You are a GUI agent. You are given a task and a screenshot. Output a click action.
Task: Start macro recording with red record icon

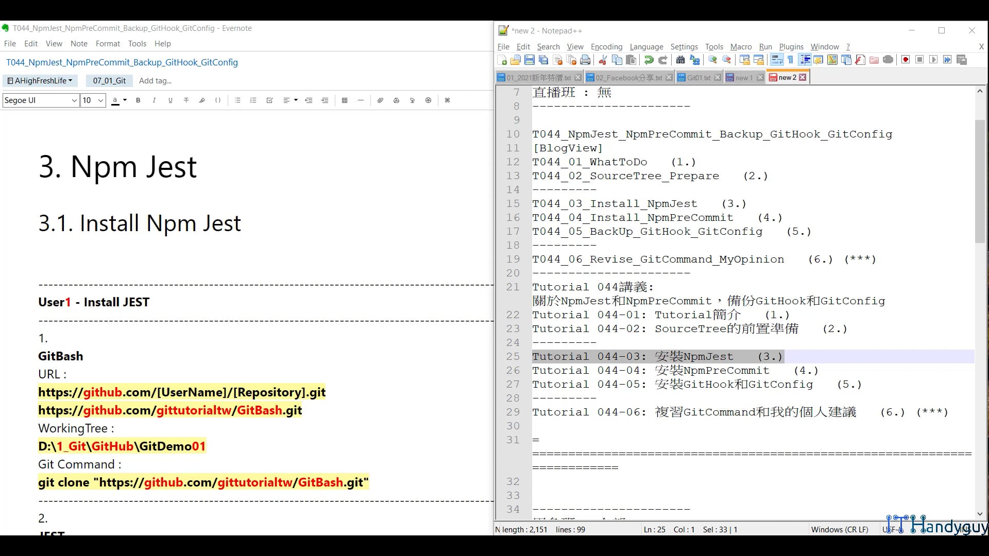[906, 60]
